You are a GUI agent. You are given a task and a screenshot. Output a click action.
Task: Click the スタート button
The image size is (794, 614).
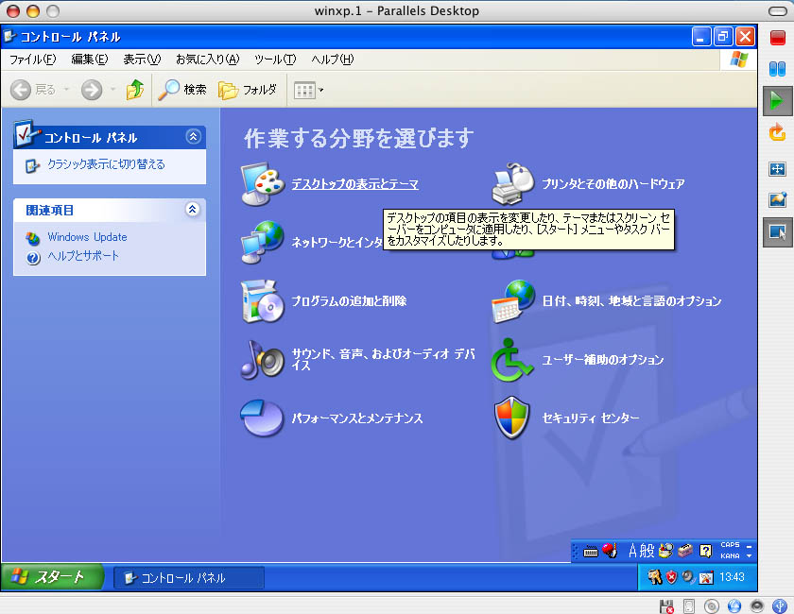(x=53, y=577)
